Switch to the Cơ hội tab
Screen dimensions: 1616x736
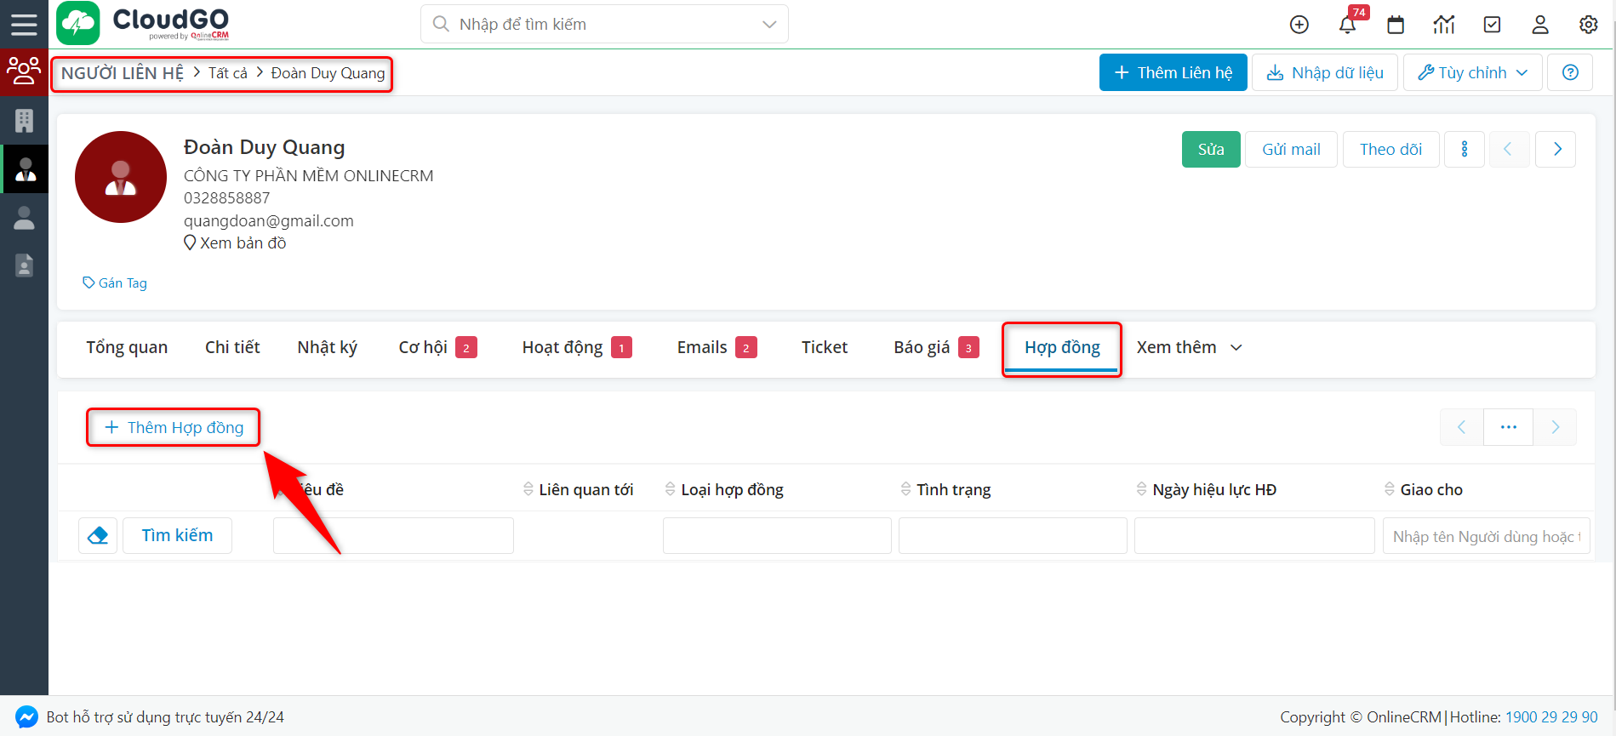[x=423, y=348]
